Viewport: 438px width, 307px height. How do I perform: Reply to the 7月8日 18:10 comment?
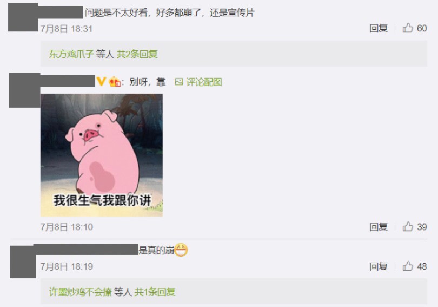(x=379, y=227)
